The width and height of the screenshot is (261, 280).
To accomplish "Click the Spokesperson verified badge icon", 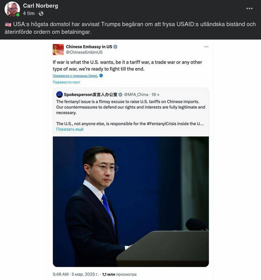I will [121, 94].
